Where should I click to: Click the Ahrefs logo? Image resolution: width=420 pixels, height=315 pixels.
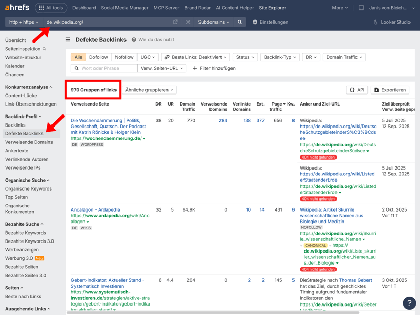[x=17, y=8]
